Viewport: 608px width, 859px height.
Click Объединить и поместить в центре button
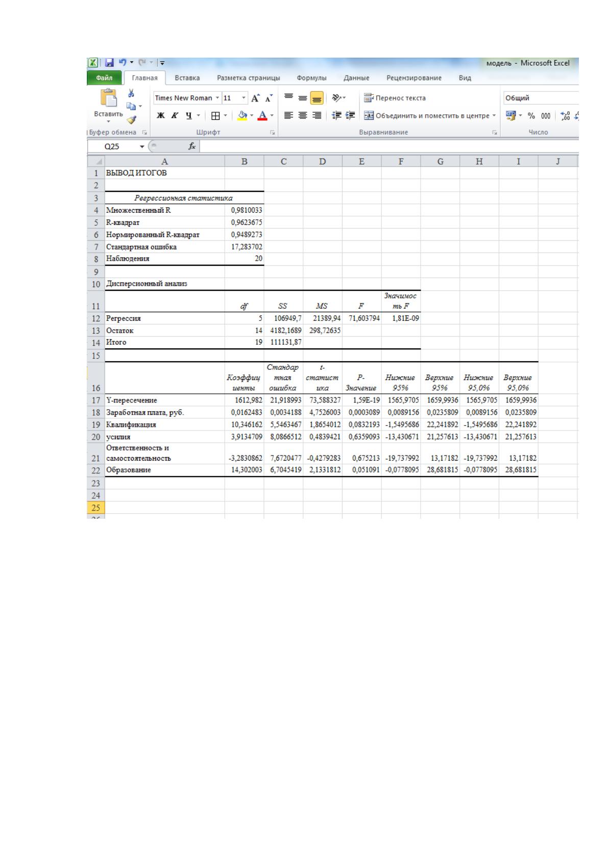point(429,116)
